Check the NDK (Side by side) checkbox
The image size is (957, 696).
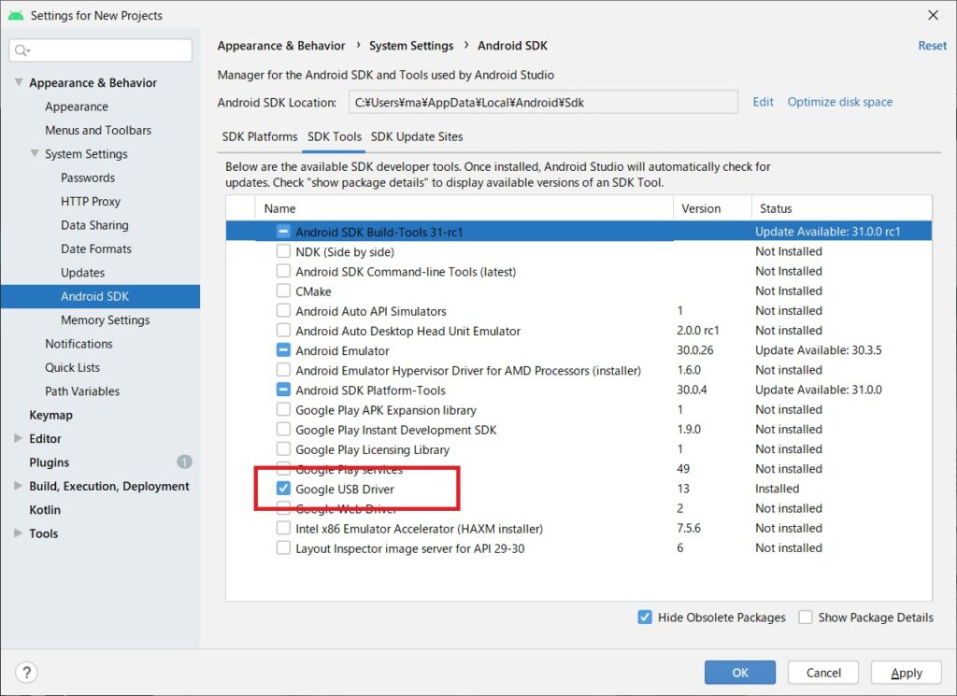point(283,251)
